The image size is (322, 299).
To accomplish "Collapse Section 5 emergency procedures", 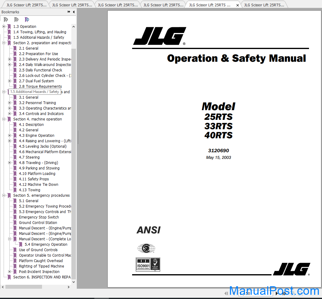I will (x=4, y=195).
